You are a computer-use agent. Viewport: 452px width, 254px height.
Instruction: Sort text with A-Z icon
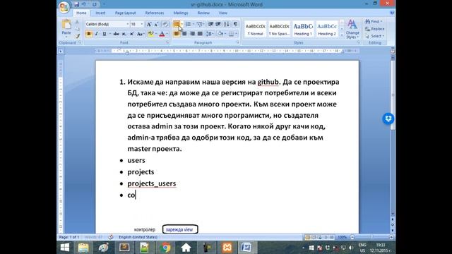click(227, 24)
